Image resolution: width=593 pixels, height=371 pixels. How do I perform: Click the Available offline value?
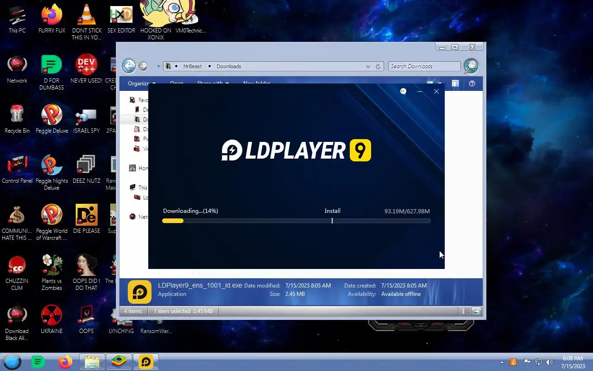click(x=401, y=294)
